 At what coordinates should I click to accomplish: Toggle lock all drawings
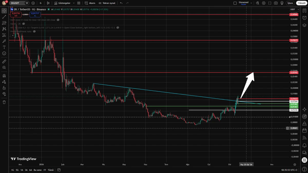pyautogui.click(x=4, y=88)
